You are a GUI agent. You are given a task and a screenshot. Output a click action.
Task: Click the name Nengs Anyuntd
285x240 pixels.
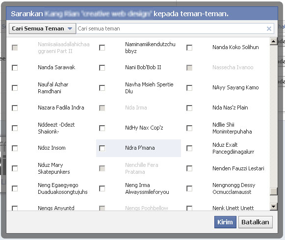click(56, 208)
